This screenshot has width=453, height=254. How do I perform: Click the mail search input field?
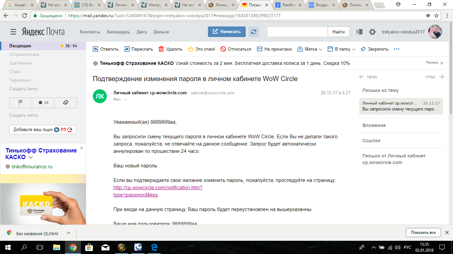tap(297, 32)
